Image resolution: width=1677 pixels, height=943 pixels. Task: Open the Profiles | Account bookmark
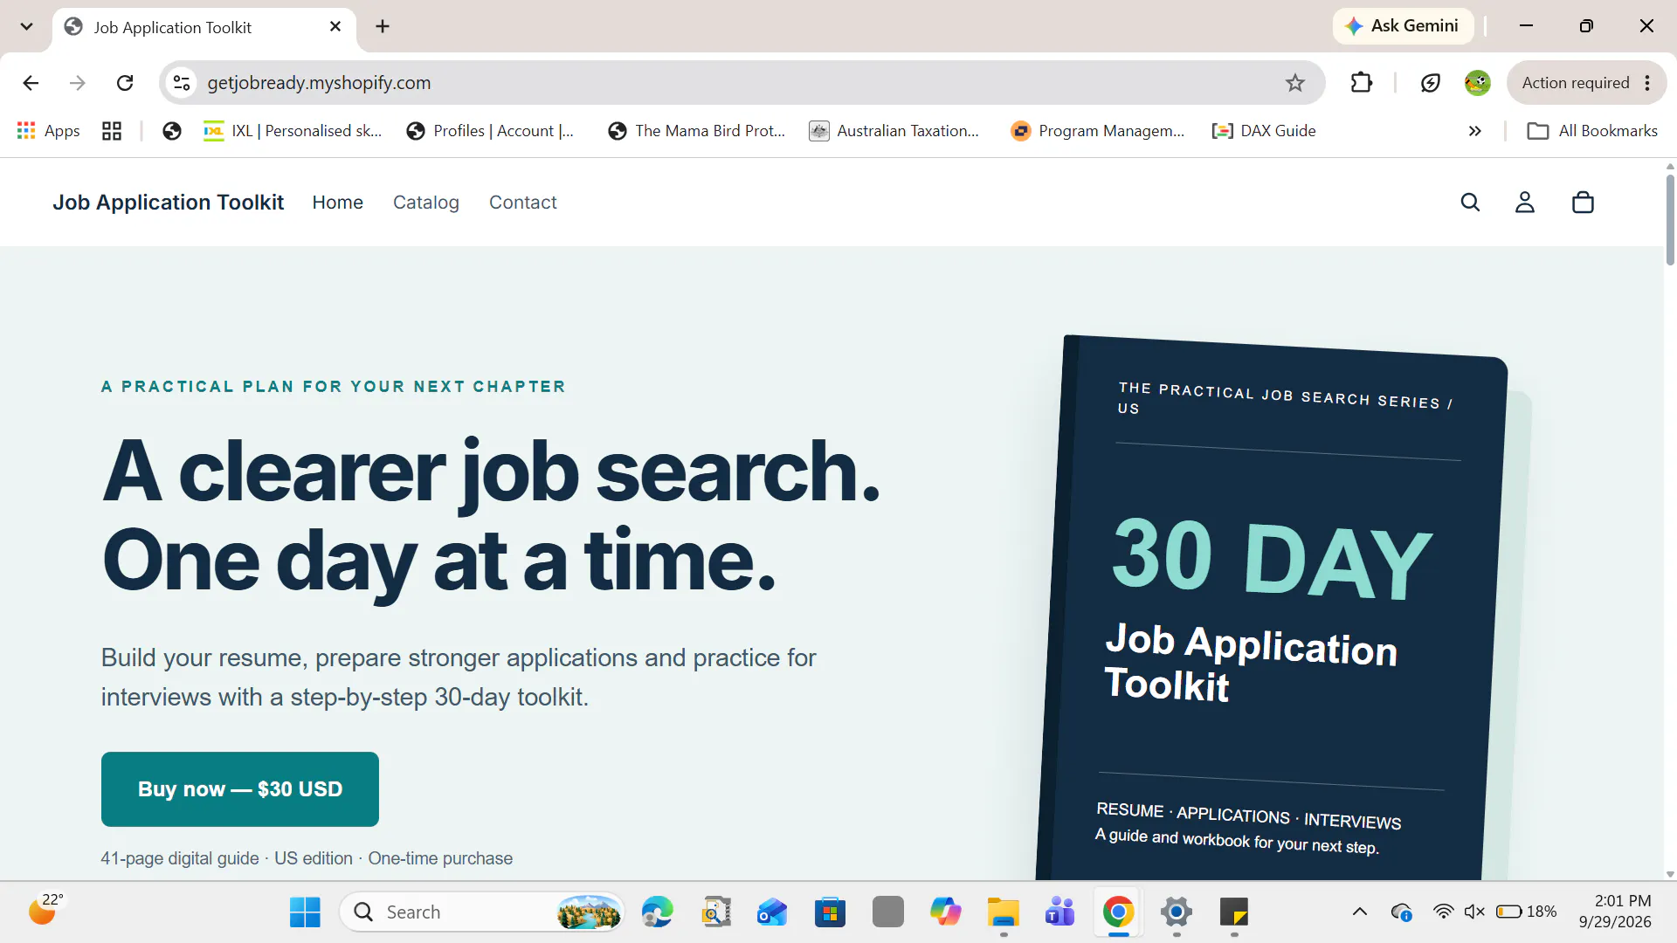(490, 131)
